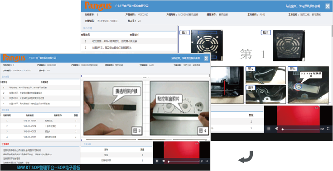Select the 图4 cable routing image
Screen dimensions: 333x171
(x=265, y=75)
